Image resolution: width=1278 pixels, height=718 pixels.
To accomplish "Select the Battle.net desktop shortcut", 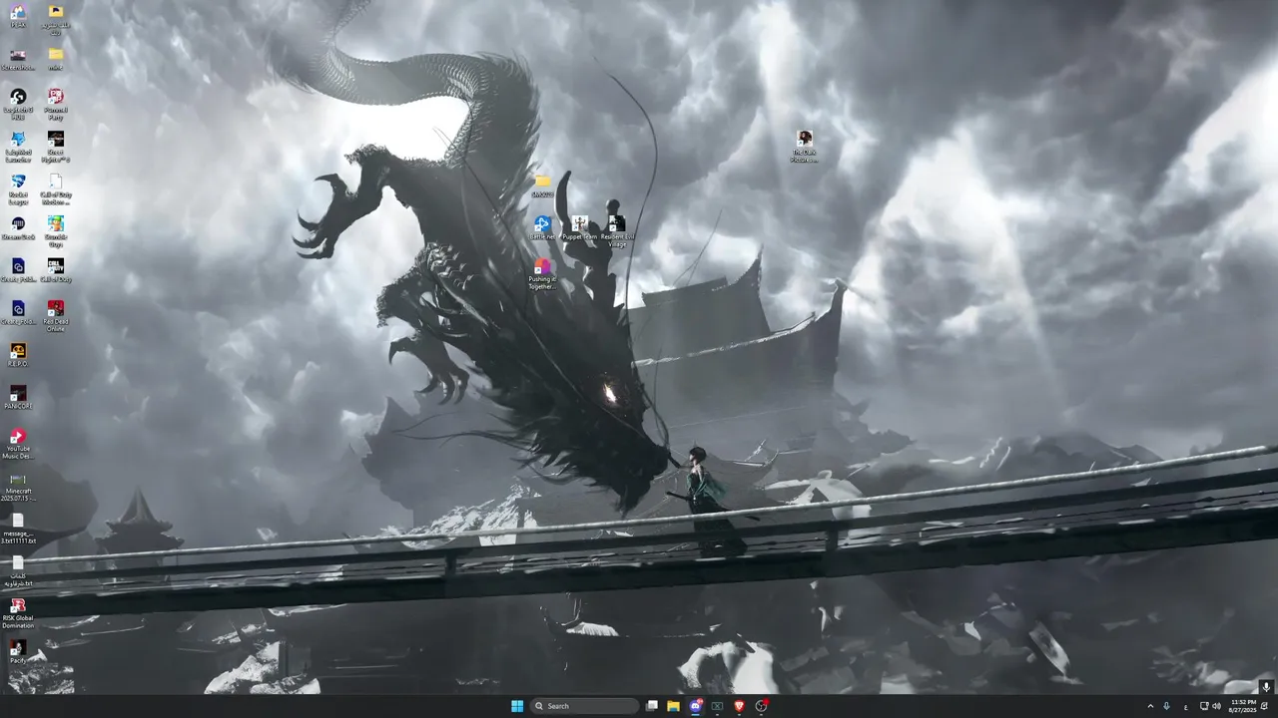I will coord(542,227).
